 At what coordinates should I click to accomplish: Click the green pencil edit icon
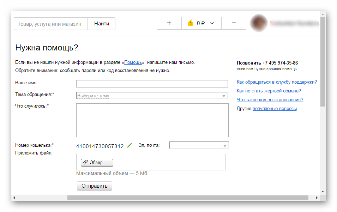pyautogui.click(x=130, y=145)
